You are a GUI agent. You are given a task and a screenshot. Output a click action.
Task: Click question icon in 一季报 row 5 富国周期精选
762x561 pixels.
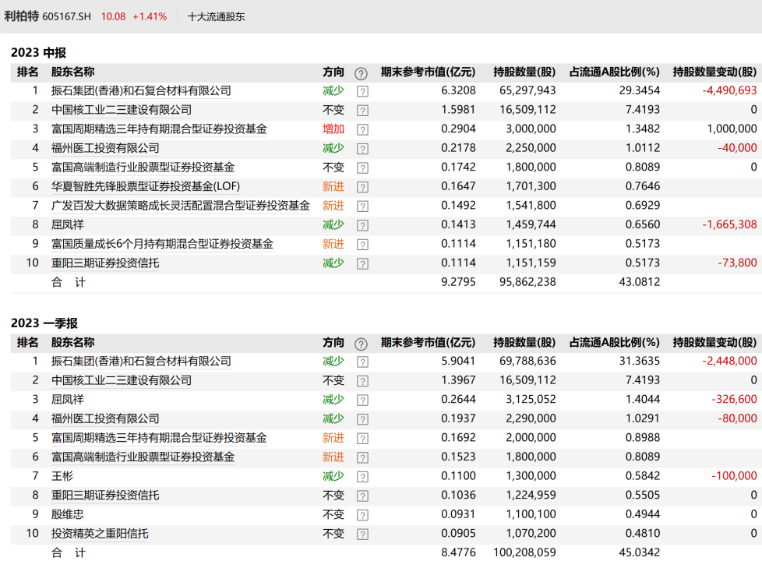click(x=362, y=439)
